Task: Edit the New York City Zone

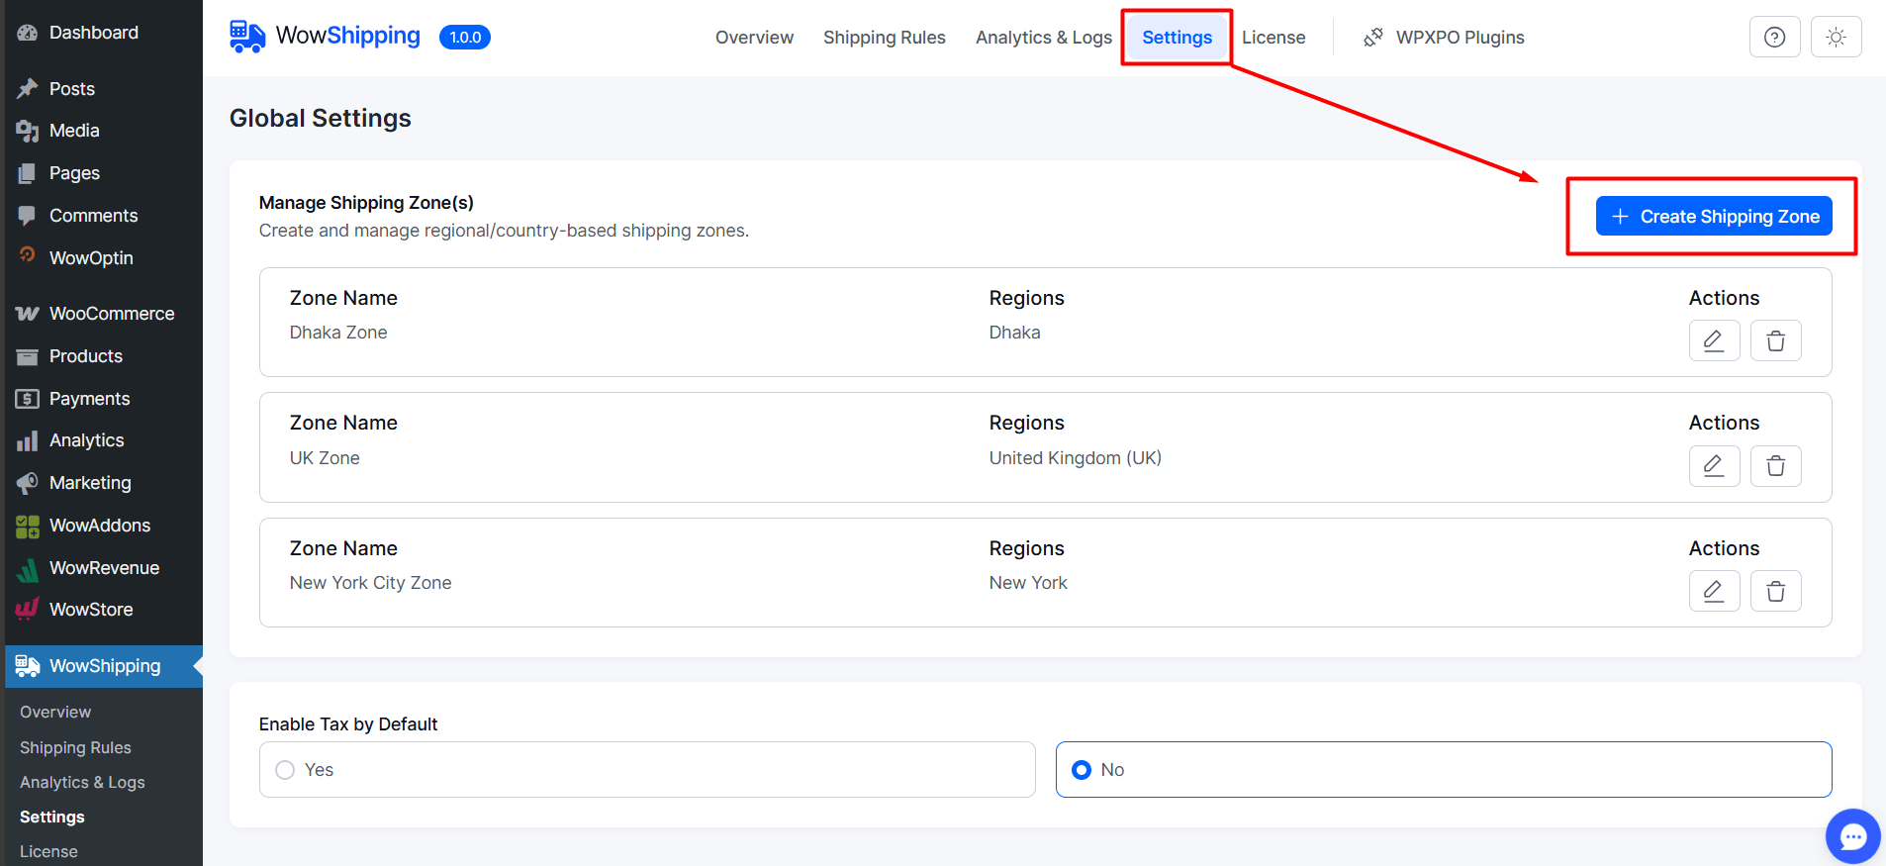Action: point(1714,591)
